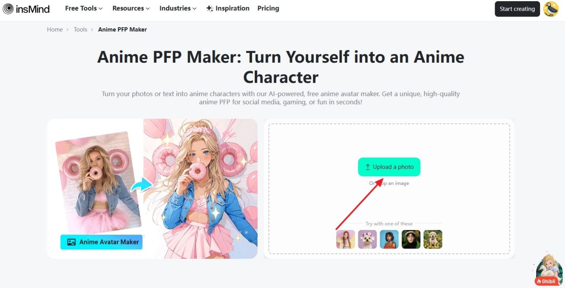The width and height of the screenshot is (565, 288).
Task: Click the Inspiration sparkle icon
Action: click(x=210, y=9)
